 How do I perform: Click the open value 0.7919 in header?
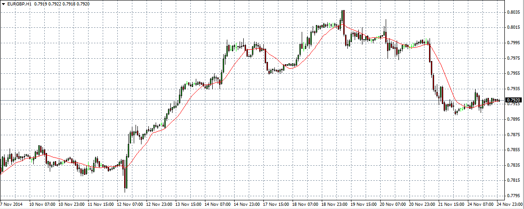point(40,3)
